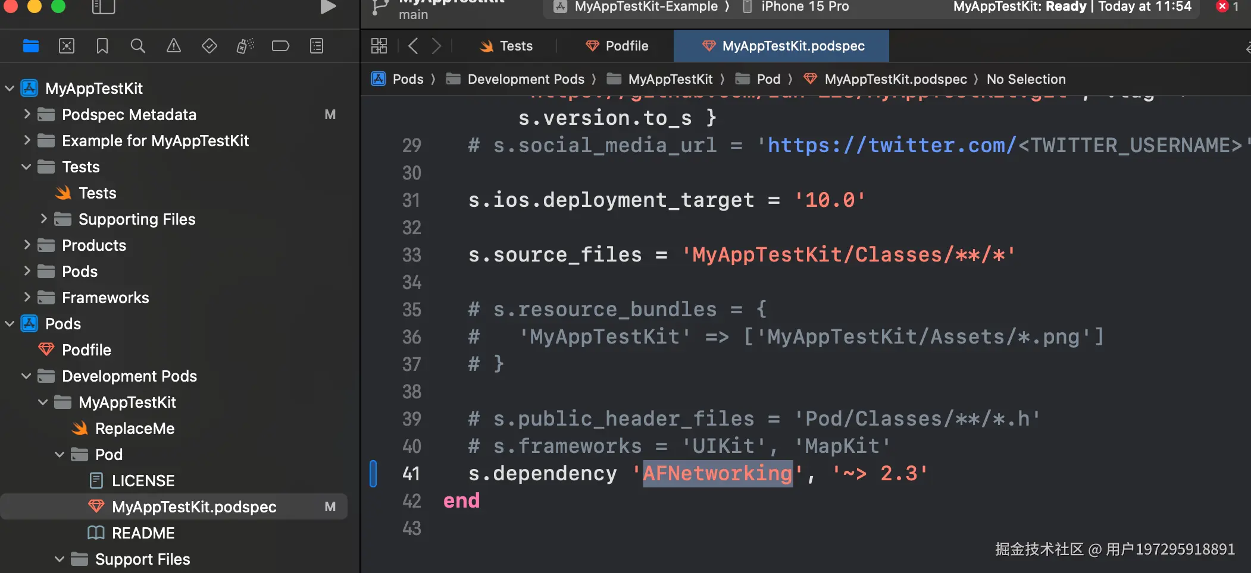This screenshot has height=573, width=1251.
Task: Collapse the Pod folder
Action: [60, 455]
